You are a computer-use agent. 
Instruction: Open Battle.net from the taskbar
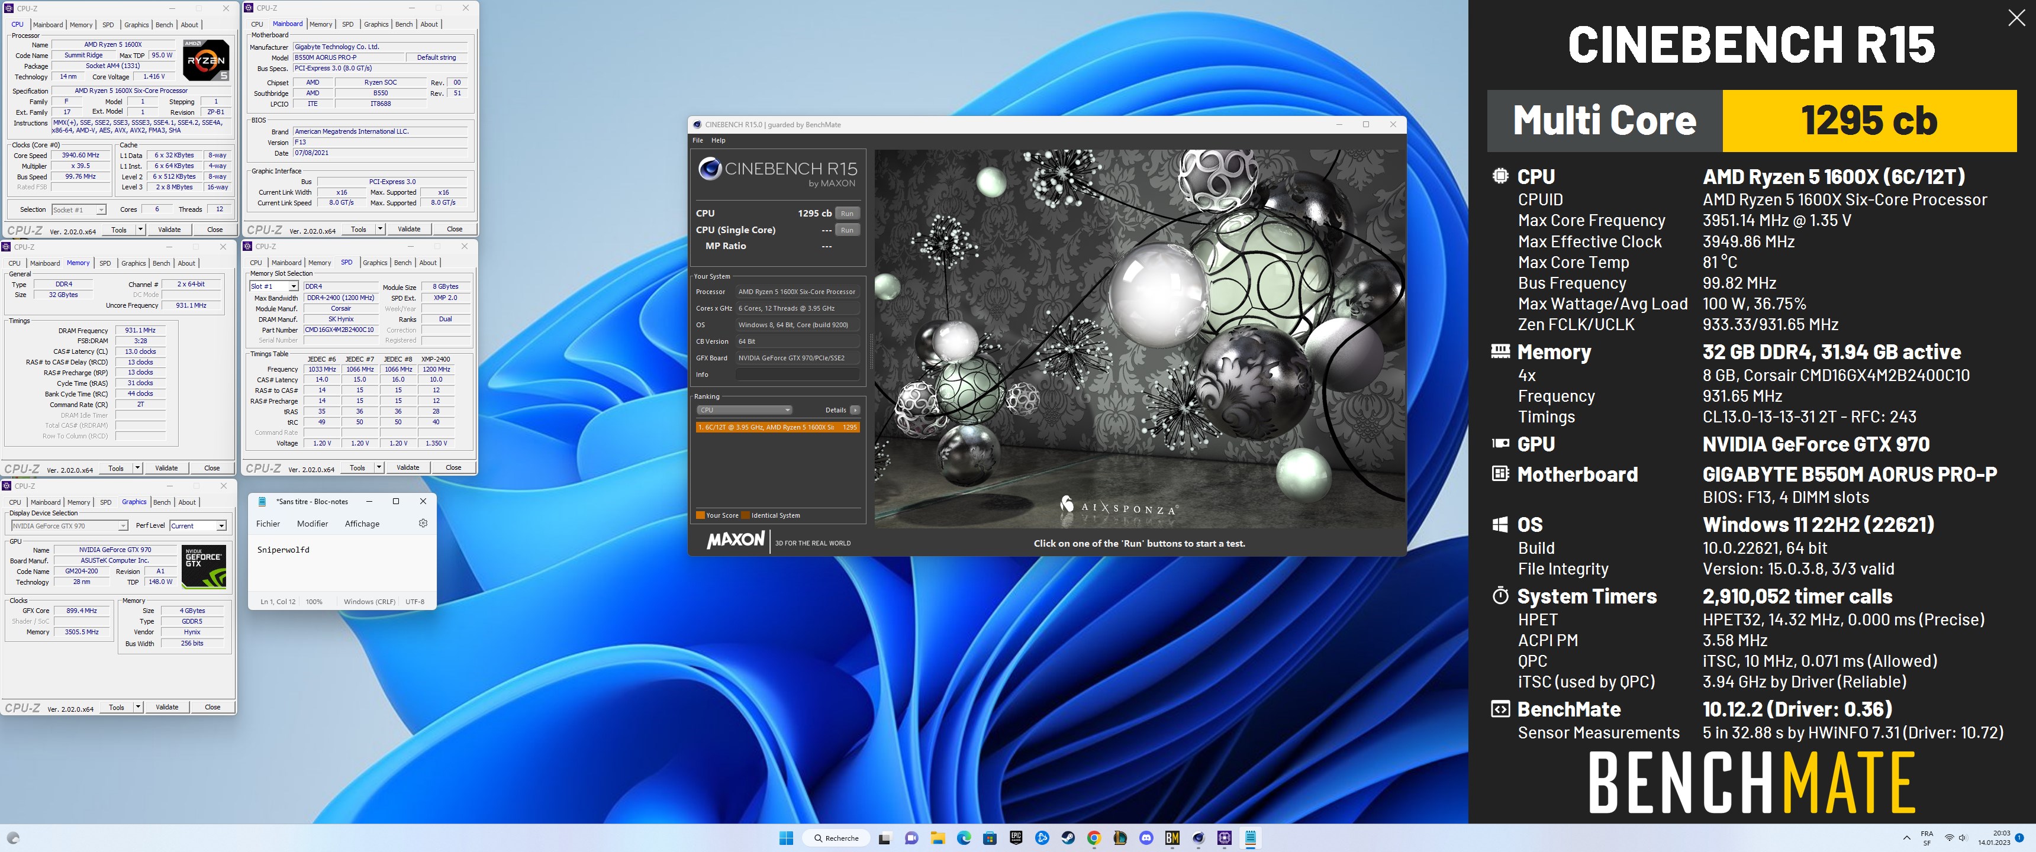coord(1042,838)
